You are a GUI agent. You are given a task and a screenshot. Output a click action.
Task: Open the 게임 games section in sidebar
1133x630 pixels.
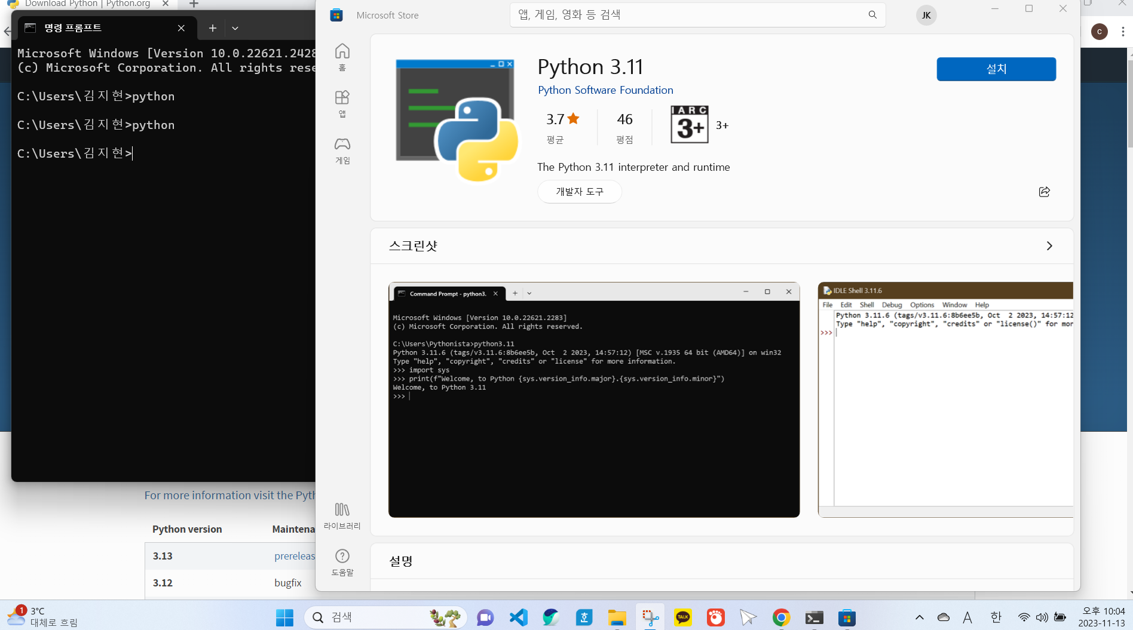342,150
